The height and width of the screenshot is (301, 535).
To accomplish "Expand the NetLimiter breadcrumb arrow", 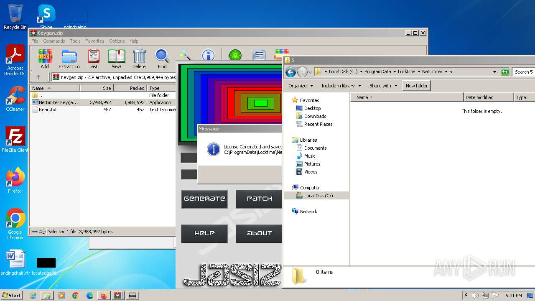I will [446, 72].
